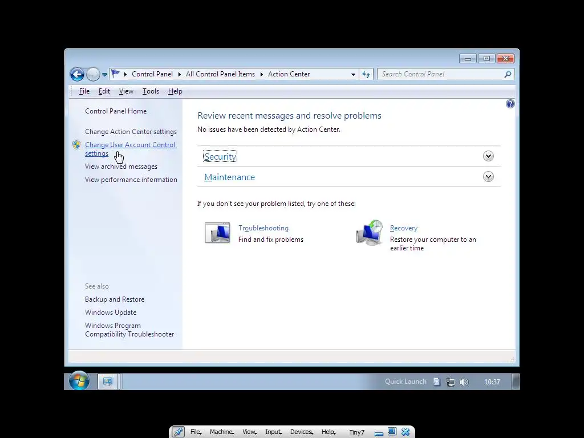Open the recent pages arrow beside Forward

pos(105,75)
